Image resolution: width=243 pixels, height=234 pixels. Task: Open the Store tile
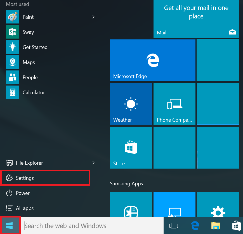point(131,148)
